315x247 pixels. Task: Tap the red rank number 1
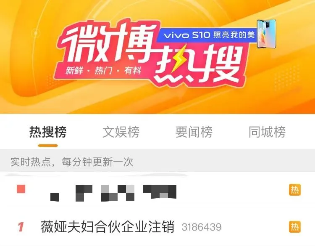pyautogui.click(x=21, y=227)
